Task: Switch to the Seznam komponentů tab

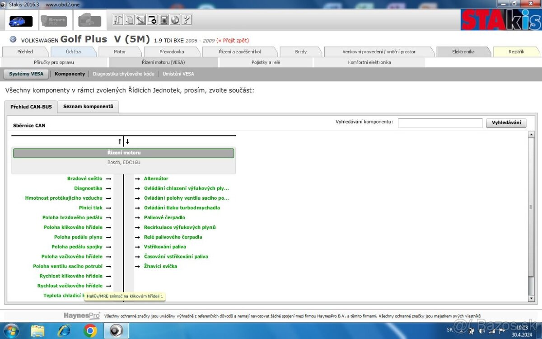Action: click(x=88, y=106)
